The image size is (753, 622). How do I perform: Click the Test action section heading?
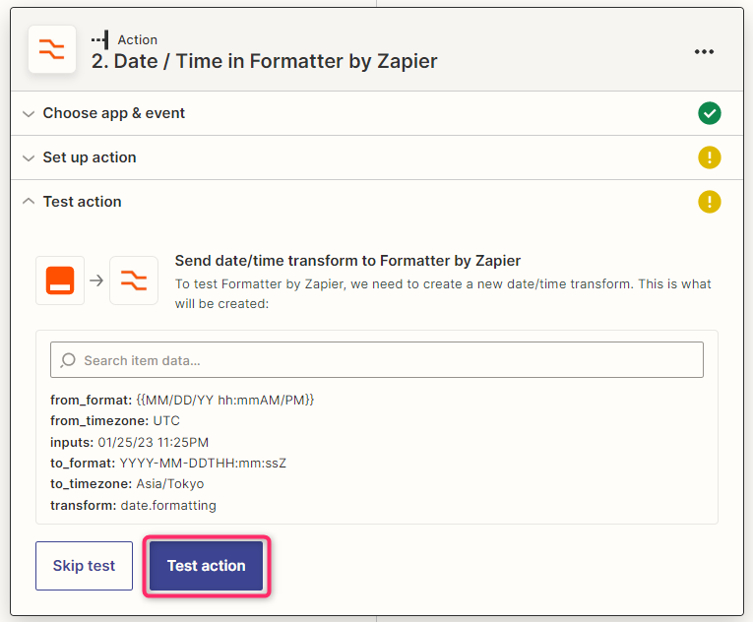[x=82, y=202]
